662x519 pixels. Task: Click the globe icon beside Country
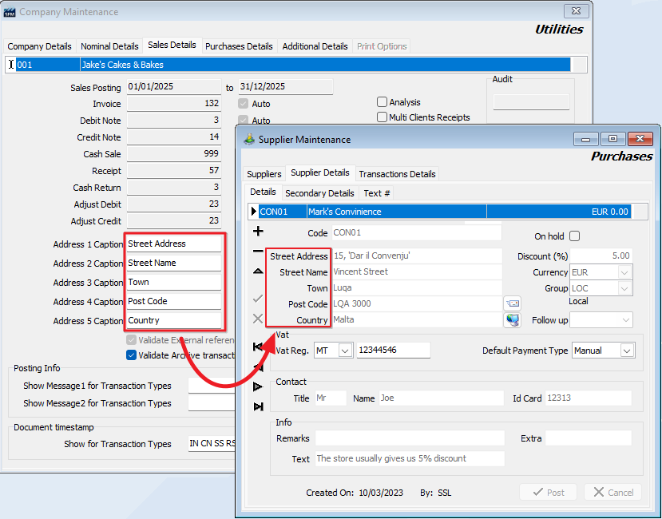point(512,320)
